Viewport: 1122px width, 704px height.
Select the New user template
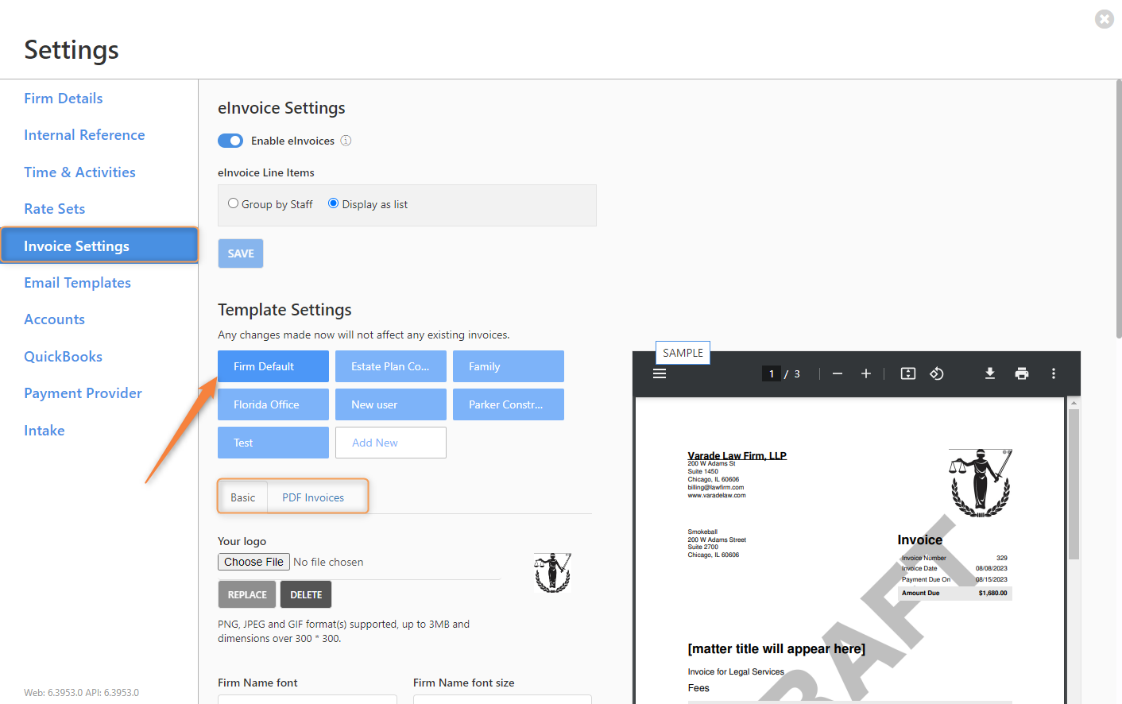(x=391, y=404)
